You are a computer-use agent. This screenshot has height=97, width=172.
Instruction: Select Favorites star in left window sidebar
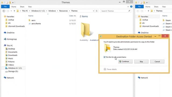click(x=5, y=16)
